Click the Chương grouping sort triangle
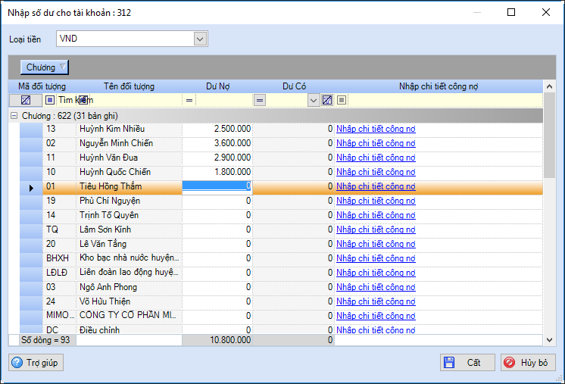The width and height of the screenshot is (565, 384). pos(63,67)
